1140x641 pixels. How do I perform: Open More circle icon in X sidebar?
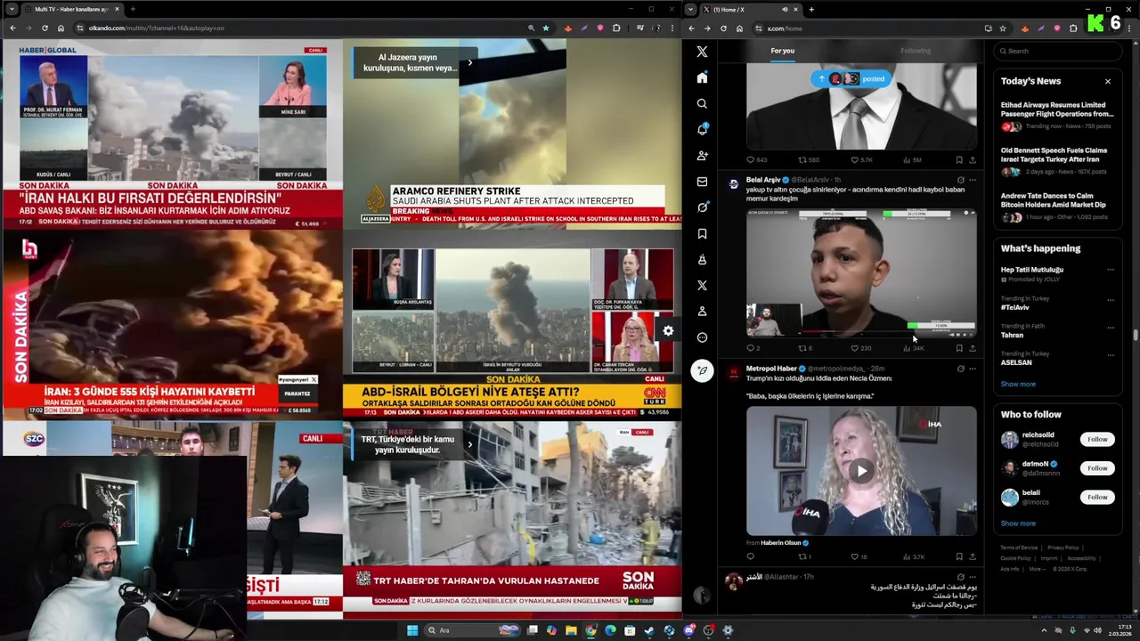coord(702,337)
